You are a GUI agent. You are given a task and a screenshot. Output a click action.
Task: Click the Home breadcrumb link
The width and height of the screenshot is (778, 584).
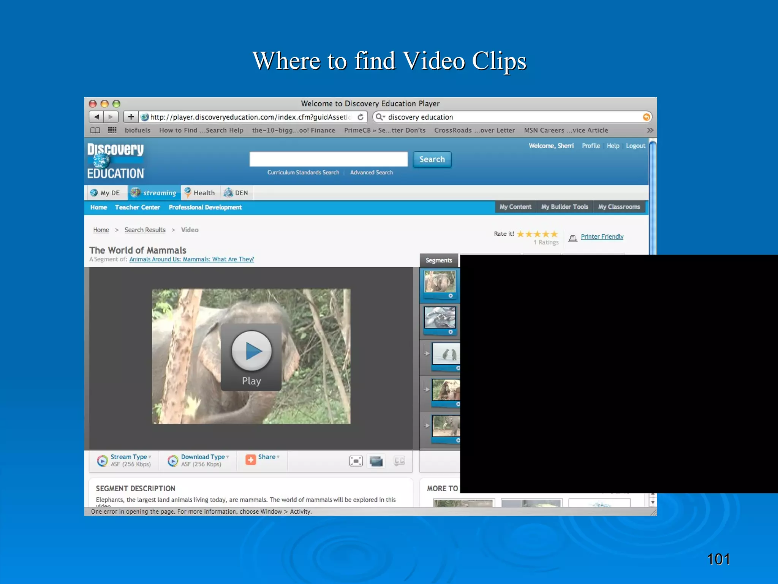pyautogui.click(x=101, y=230)
